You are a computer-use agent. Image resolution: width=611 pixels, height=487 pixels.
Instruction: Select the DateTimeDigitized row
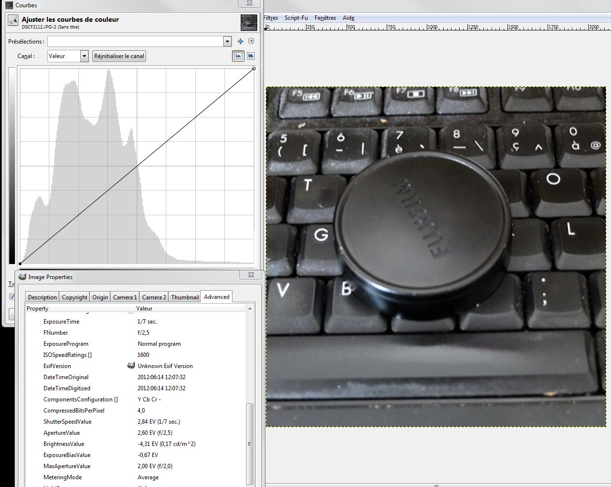pyautogui.click(x=136, y=388)
